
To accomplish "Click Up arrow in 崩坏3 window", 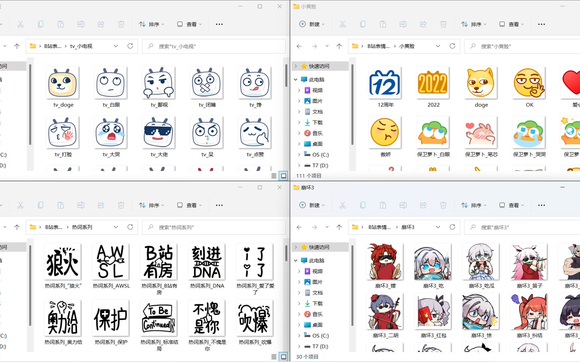I will pyautogui.click(x=339, y=227).
